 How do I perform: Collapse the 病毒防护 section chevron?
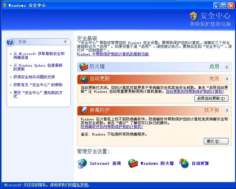point(227,111)
